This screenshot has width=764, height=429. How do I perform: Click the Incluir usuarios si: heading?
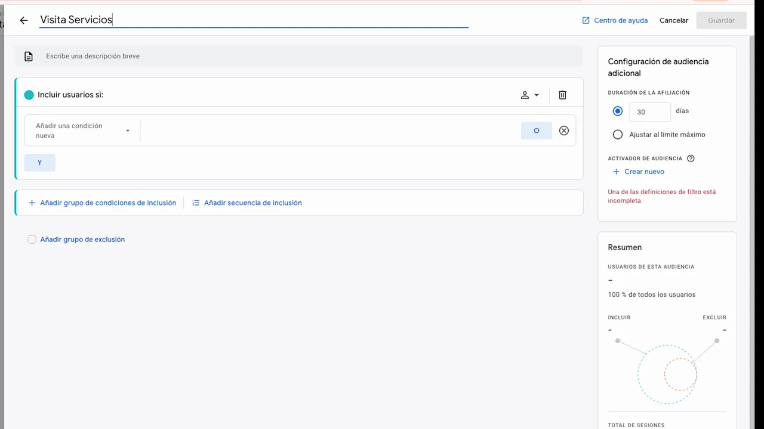click(x=70, y=95)
